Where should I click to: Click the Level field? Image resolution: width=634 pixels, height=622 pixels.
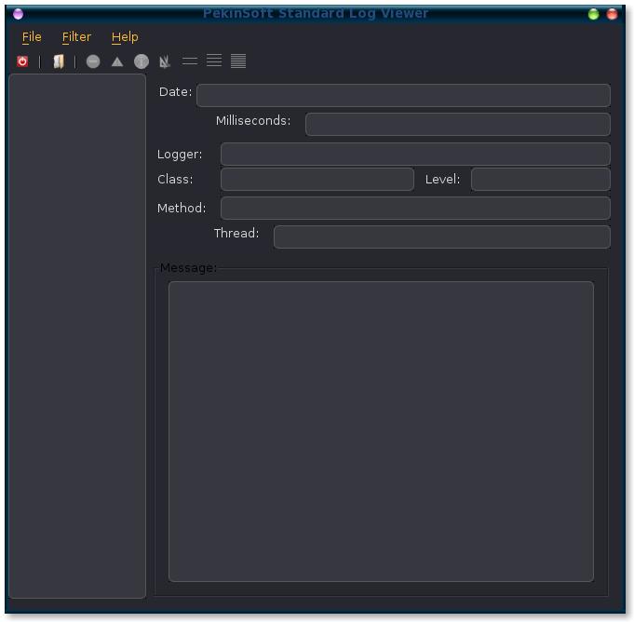click(541, 179)
